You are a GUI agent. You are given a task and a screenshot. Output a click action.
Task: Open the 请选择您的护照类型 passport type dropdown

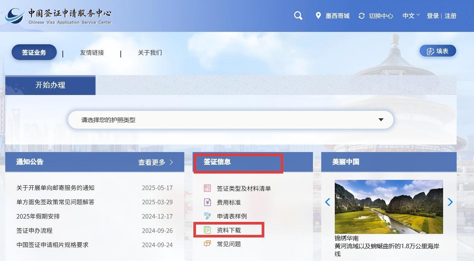(x=230, y=120)
